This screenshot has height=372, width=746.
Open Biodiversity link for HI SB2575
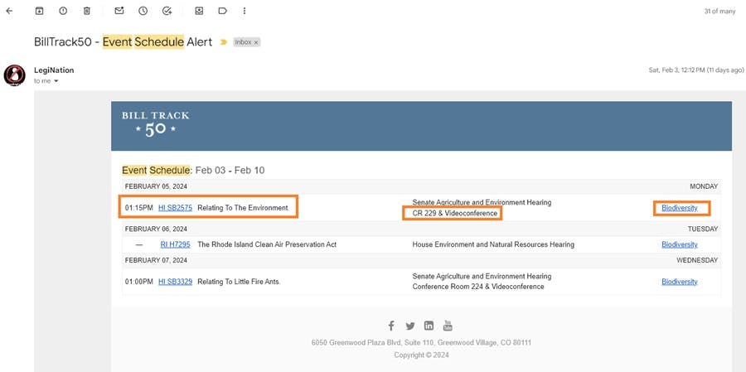(680, 207)
